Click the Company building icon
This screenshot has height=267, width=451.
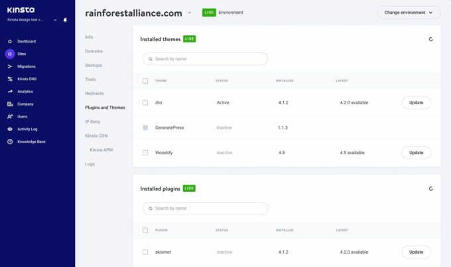(10, 104)
